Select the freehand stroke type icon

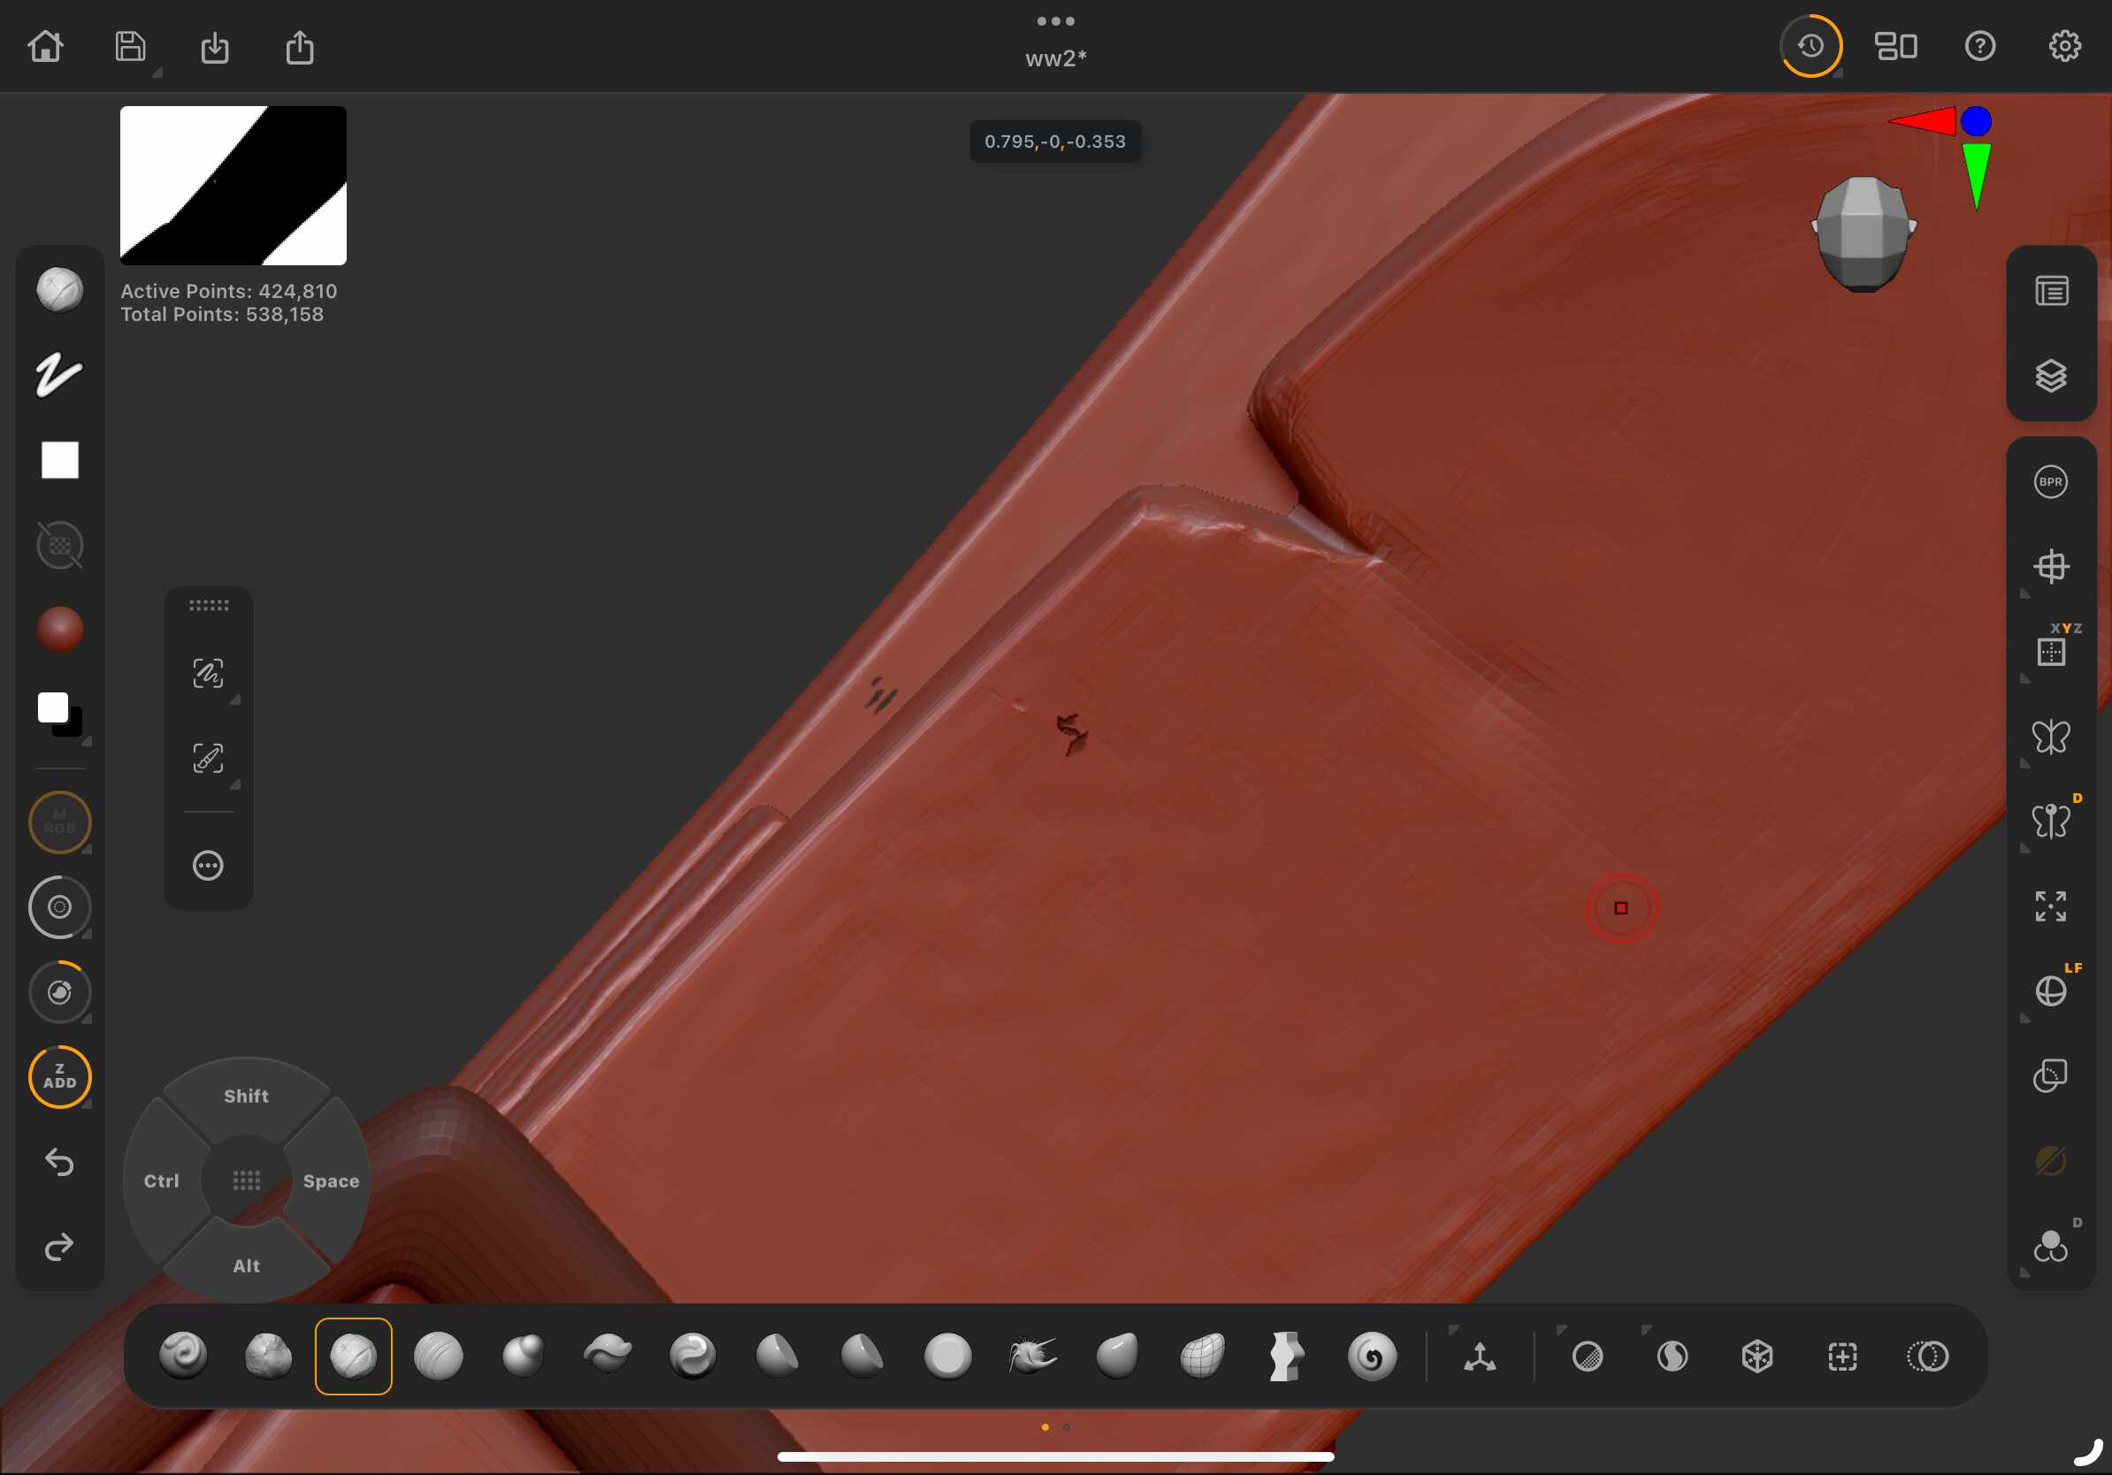(x=59, y=374)
